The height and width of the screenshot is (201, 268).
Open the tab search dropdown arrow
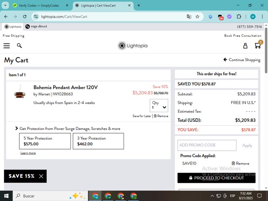pos(5,5)
